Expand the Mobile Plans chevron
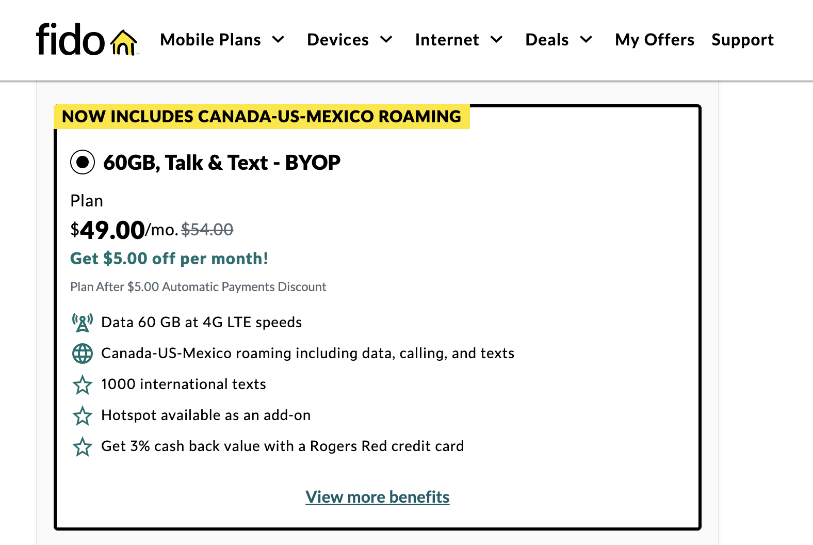 tap(278, 40)
